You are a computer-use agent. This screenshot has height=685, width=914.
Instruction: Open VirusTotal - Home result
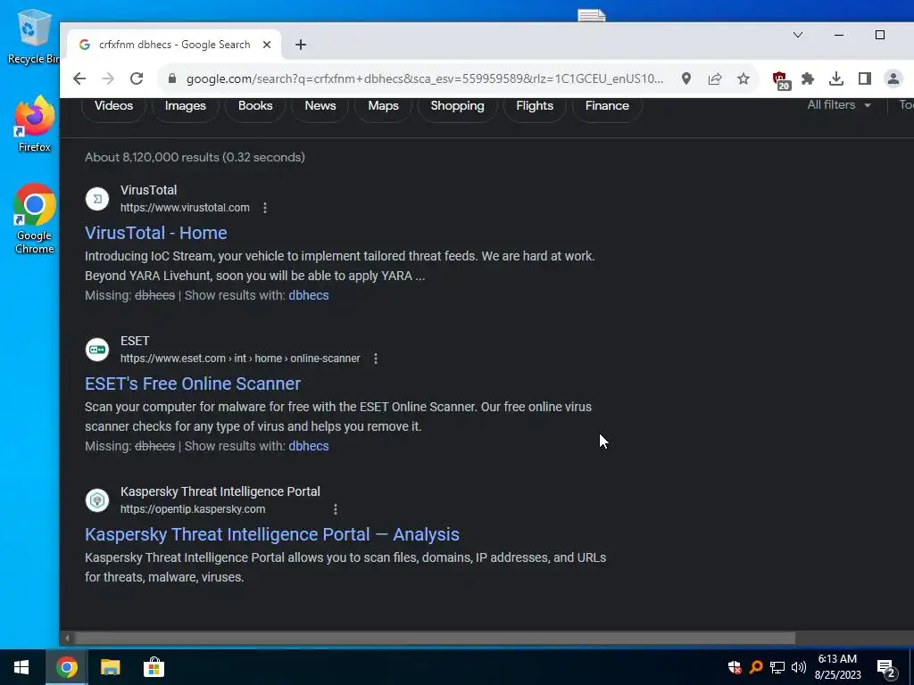pos(155,233)
